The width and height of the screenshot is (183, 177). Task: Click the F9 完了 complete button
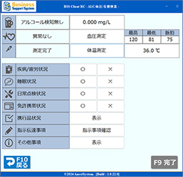coord(164,162)
